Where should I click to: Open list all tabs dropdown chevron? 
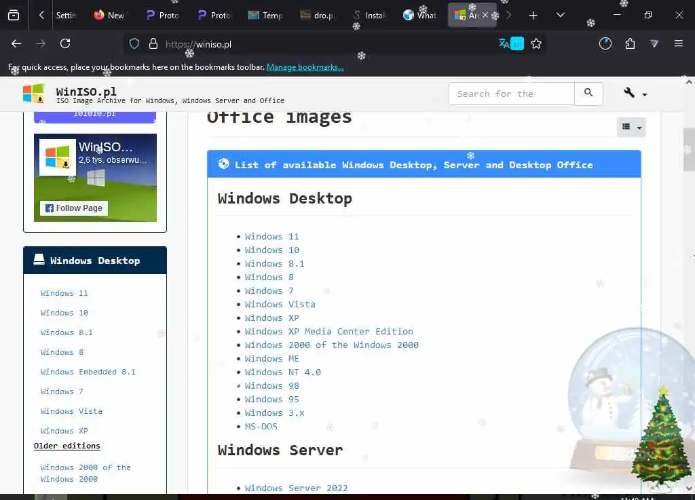(560, 16)
